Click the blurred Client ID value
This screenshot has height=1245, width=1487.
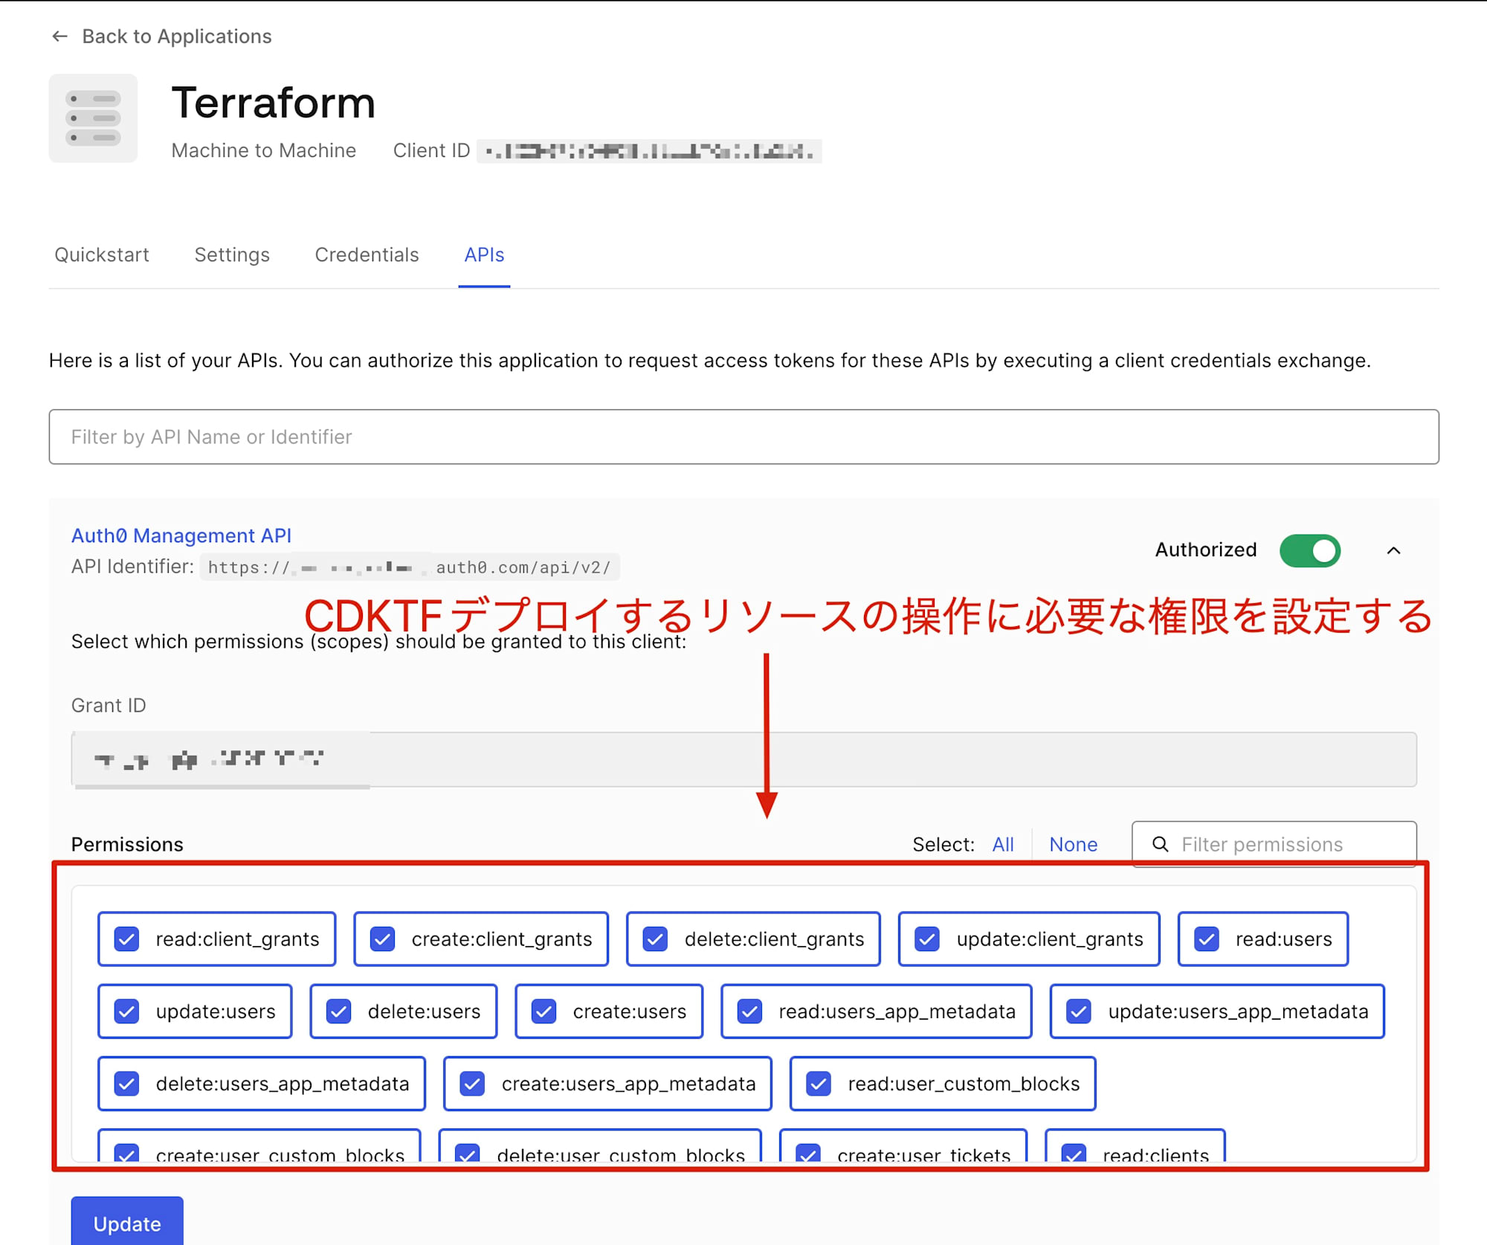click(x=649, y=151)
